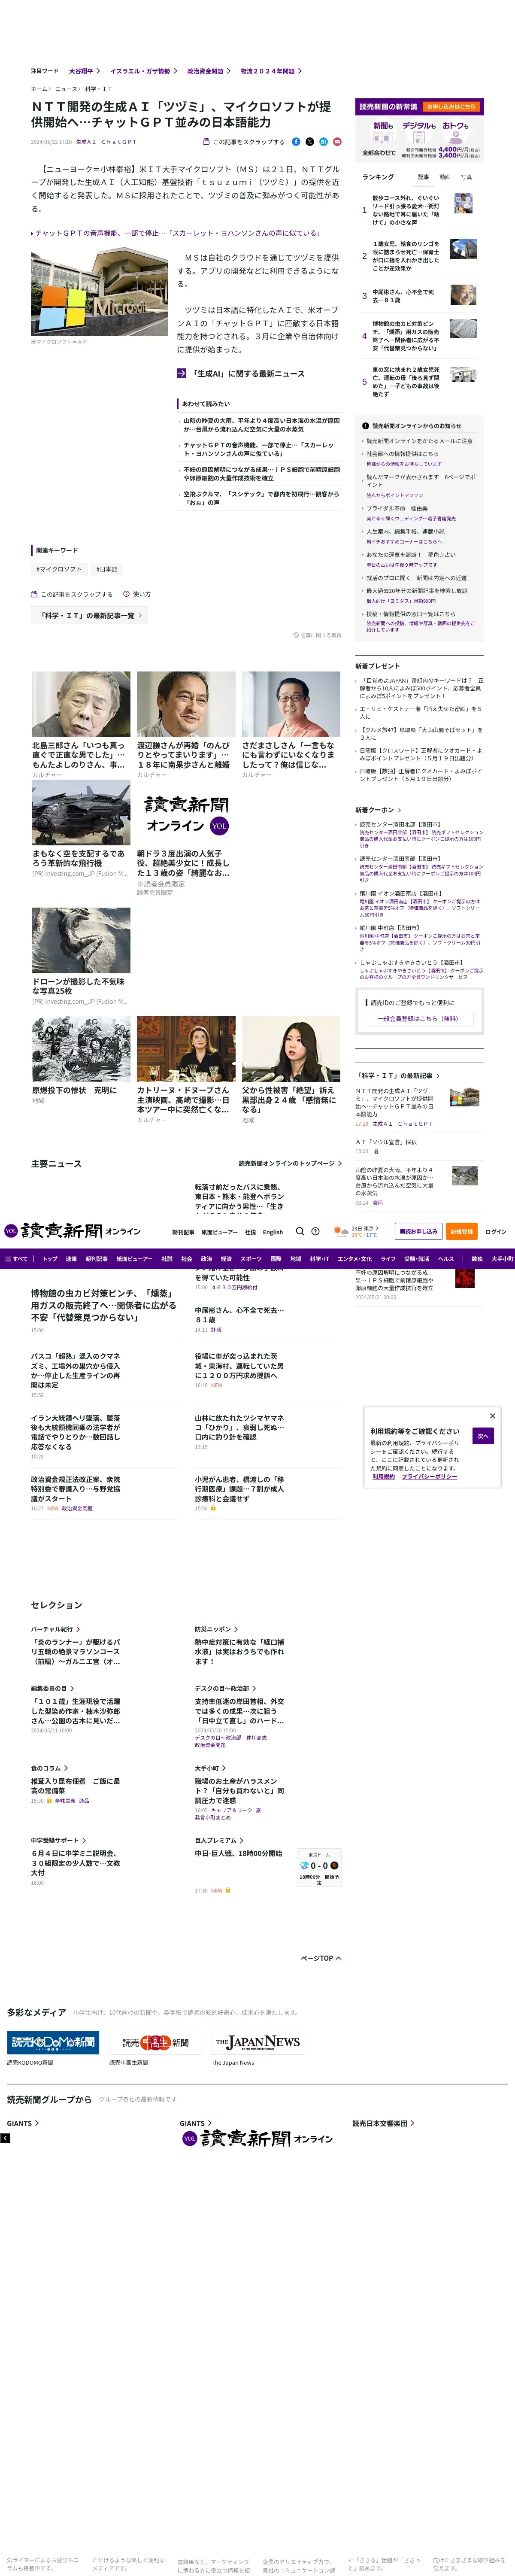Switch ranking to 動画 tab

click(x=445, y=177)
